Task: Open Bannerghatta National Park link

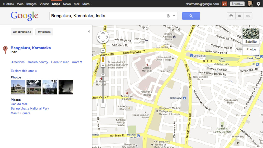Action: tap(30, 108)
